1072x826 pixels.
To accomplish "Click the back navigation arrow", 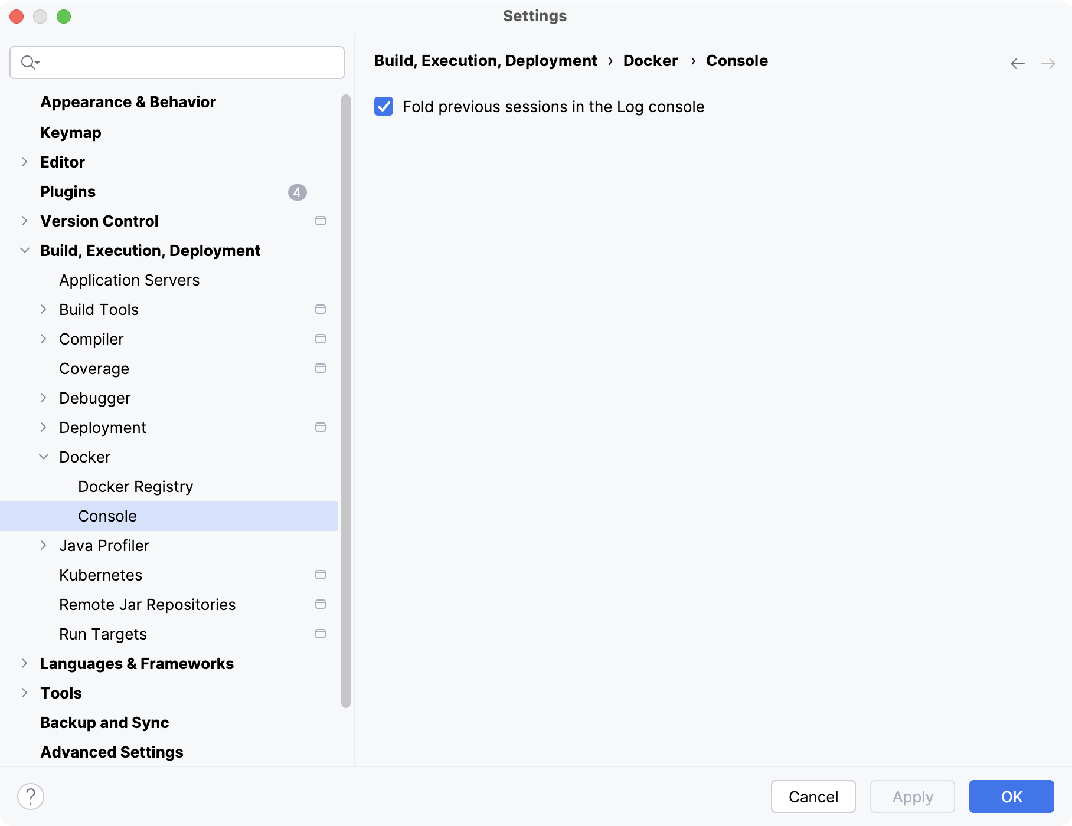I will tap(1017, 64).
